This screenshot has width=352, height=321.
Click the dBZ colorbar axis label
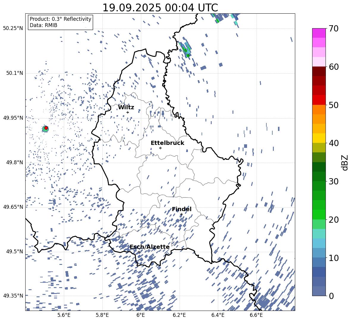tap(345, 162)
